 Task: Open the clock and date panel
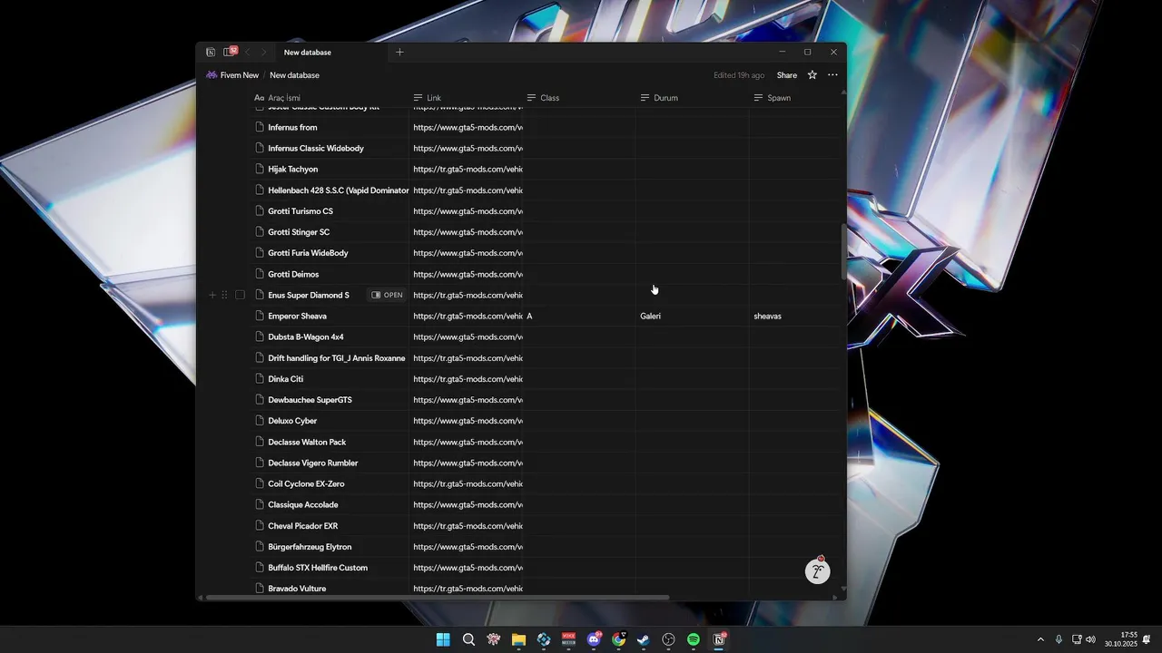pyautogui.click(x=1121, y=639)
